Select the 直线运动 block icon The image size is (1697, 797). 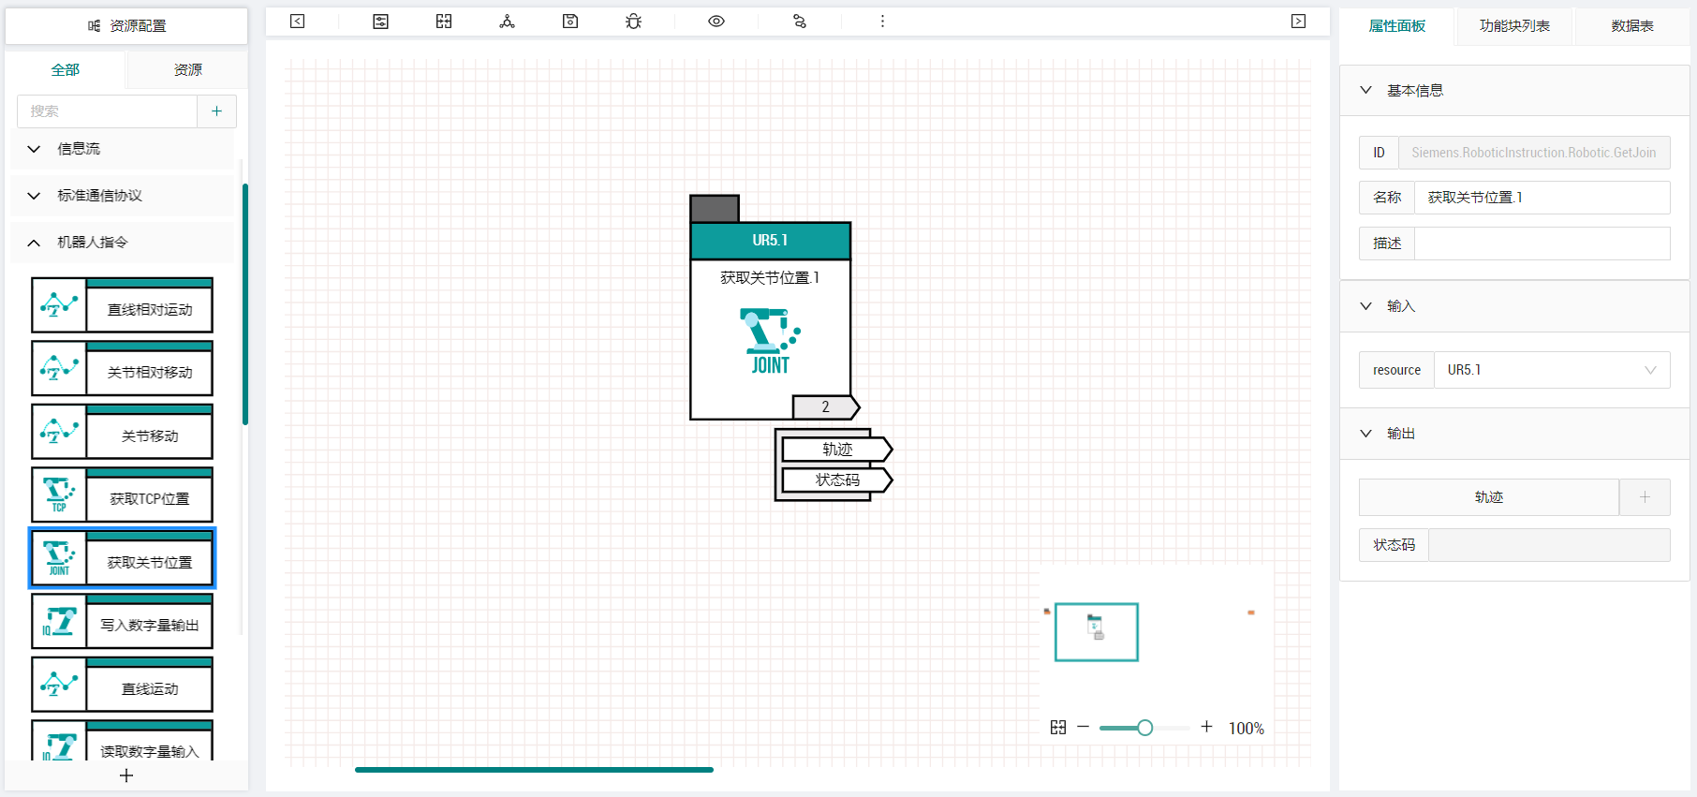click(x=59, y=685)
